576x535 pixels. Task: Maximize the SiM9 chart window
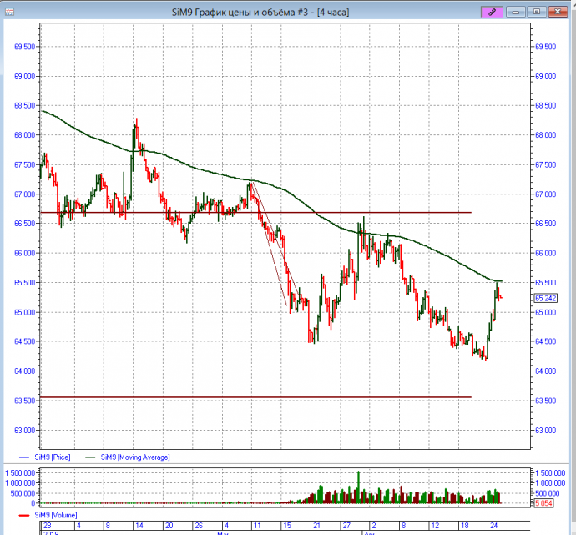tap(537, 12)
